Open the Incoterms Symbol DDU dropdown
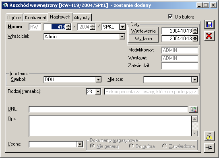219x158 pixels. [99, 80]
